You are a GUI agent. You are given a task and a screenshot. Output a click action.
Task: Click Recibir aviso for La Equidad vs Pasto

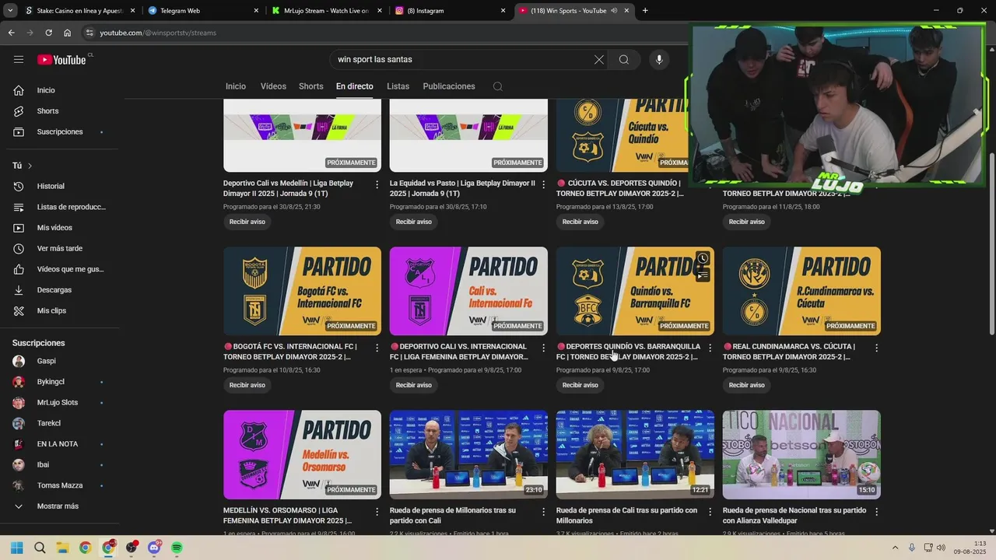pyautogui.click(x=414, y=222)
